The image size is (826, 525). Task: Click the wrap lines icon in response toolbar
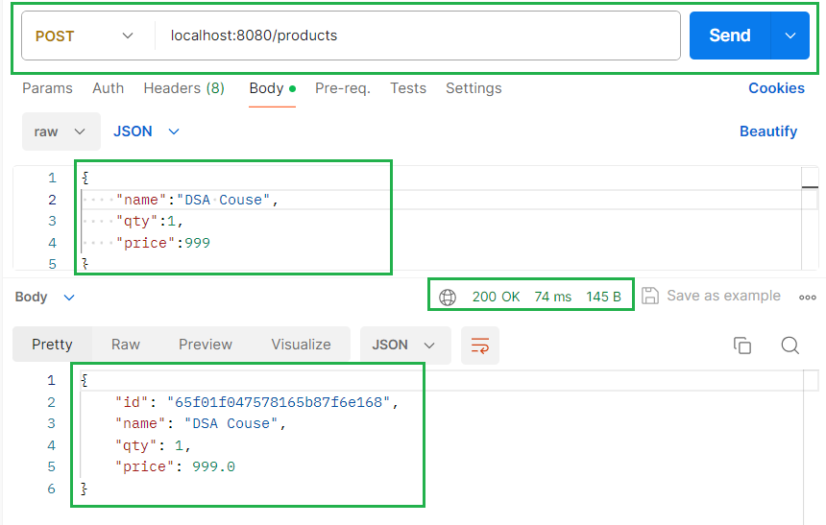click(x=479, y=346)
